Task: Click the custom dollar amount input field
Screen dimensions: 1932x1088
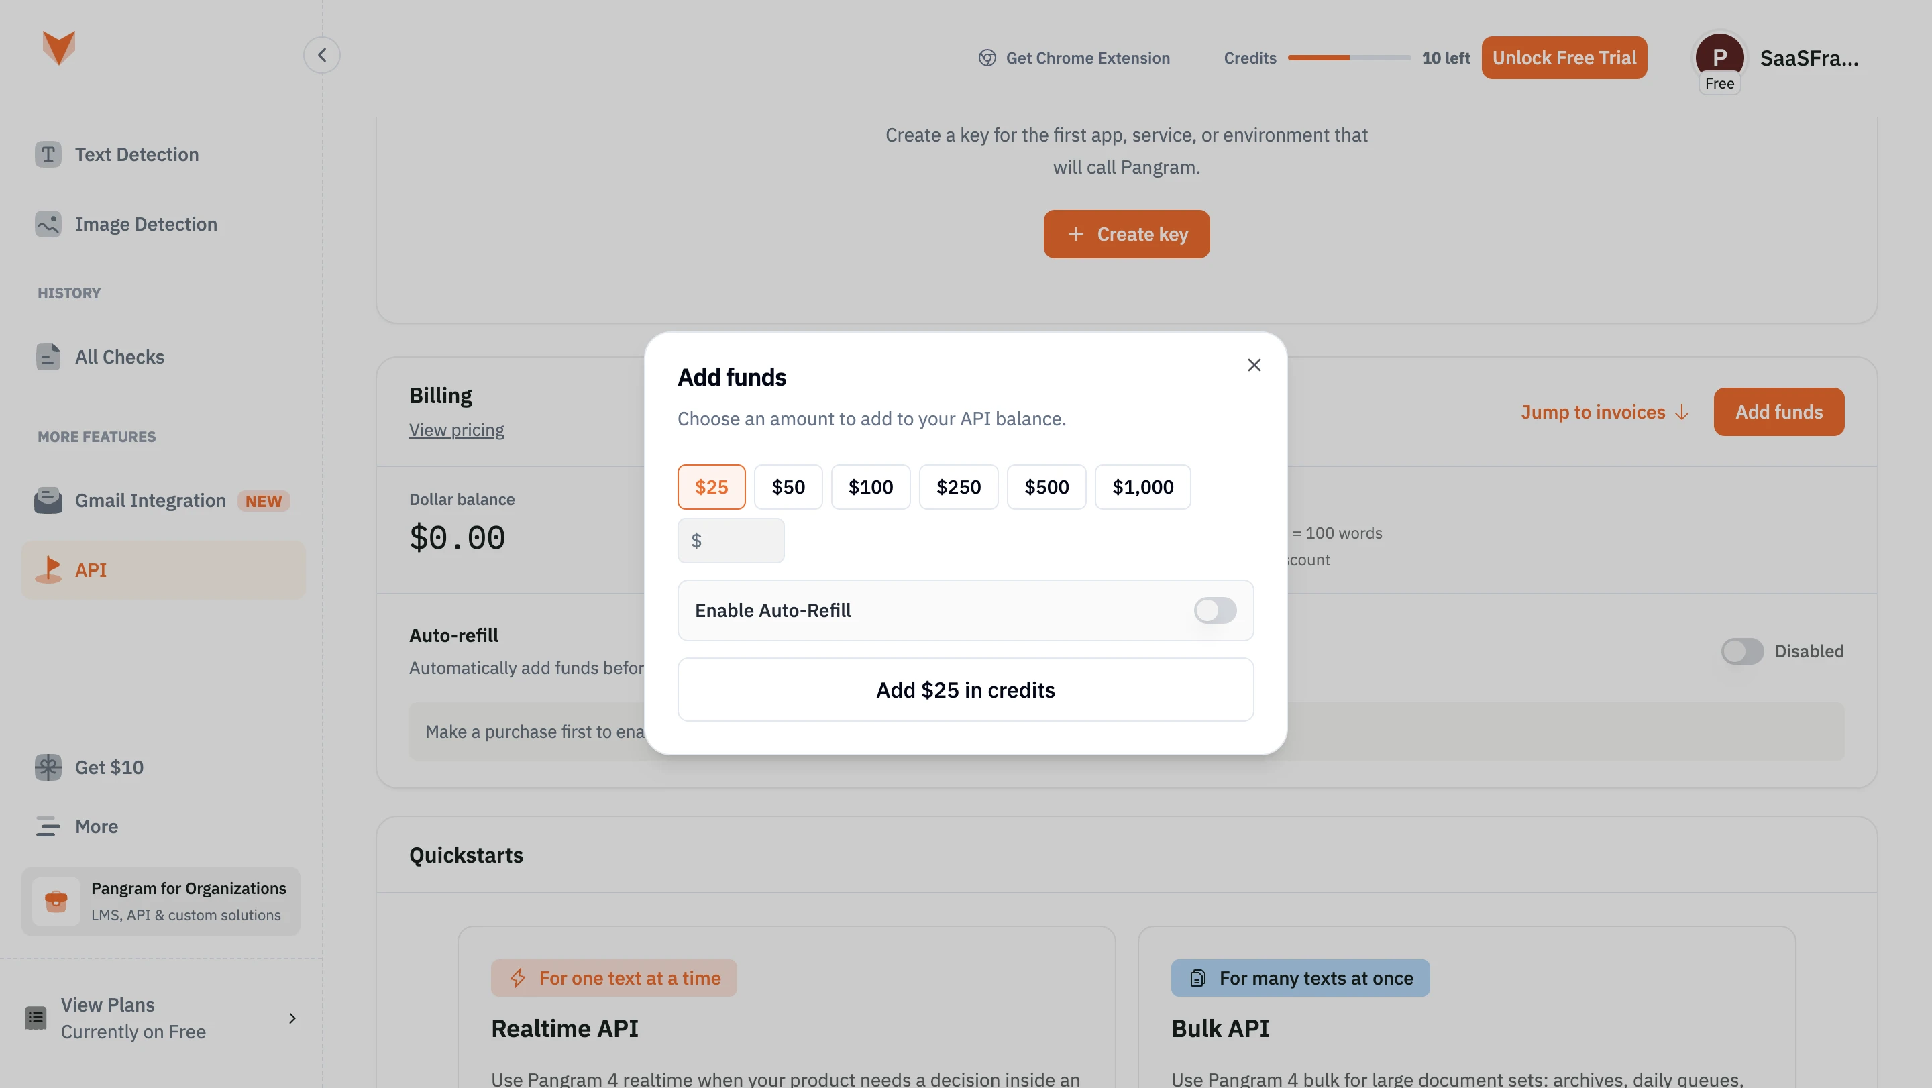Action: tap(731, 541)
